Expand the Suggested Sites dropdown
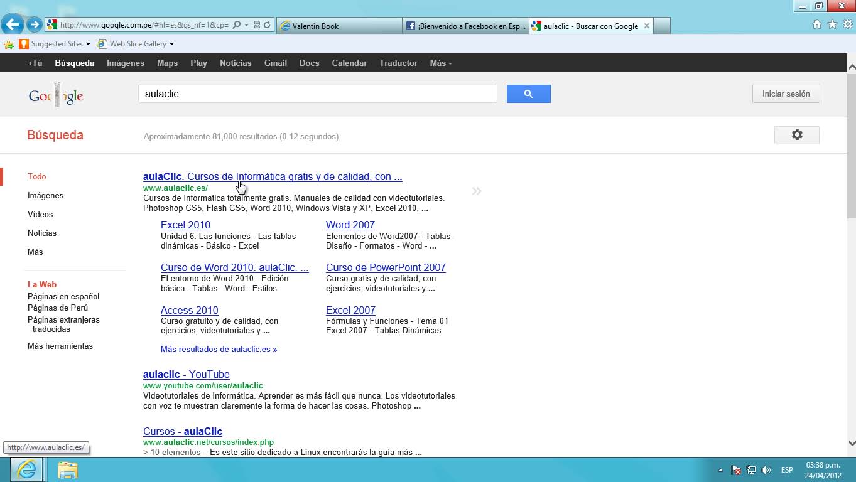 88,44
